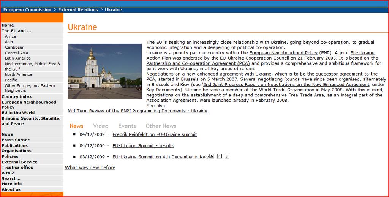The width and height of the screenshot is (389, 197).
Task: Open the 2nd Joint Progress Report link
Action: 286,85
